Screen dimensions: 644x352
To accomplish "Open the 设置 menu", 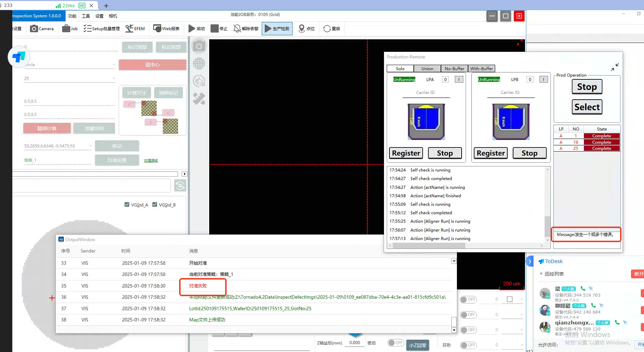I will click(x=99, y=16).
